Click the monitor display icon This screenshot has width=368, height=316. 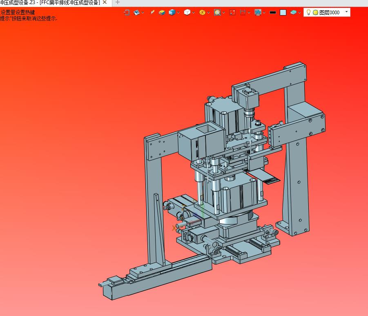[258, 12]
